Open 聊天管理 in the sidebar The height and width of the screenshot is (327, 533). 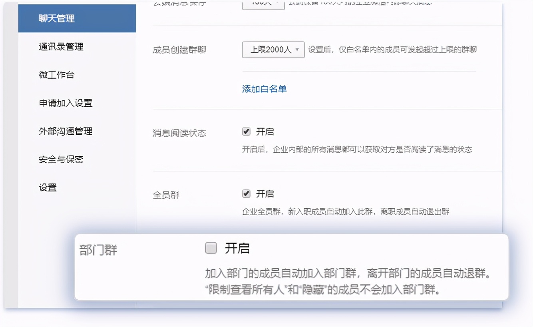point(77,18)
